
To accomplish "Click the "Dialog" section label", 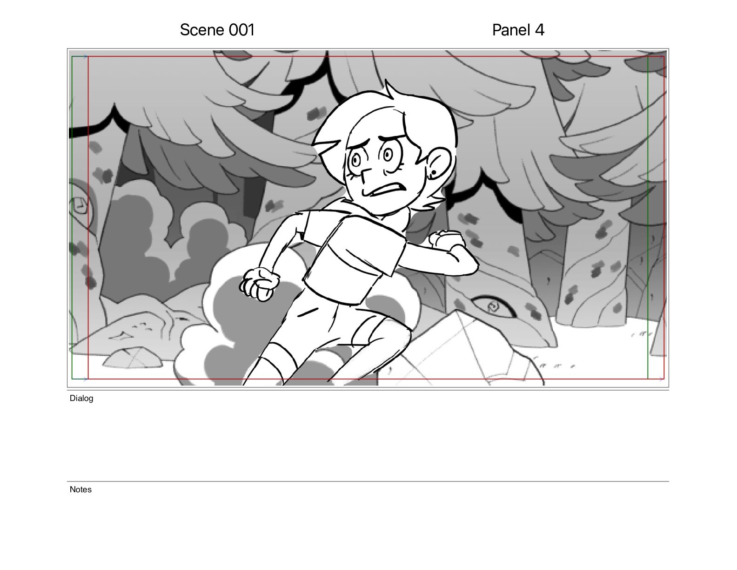I will [x=81, y=398].
